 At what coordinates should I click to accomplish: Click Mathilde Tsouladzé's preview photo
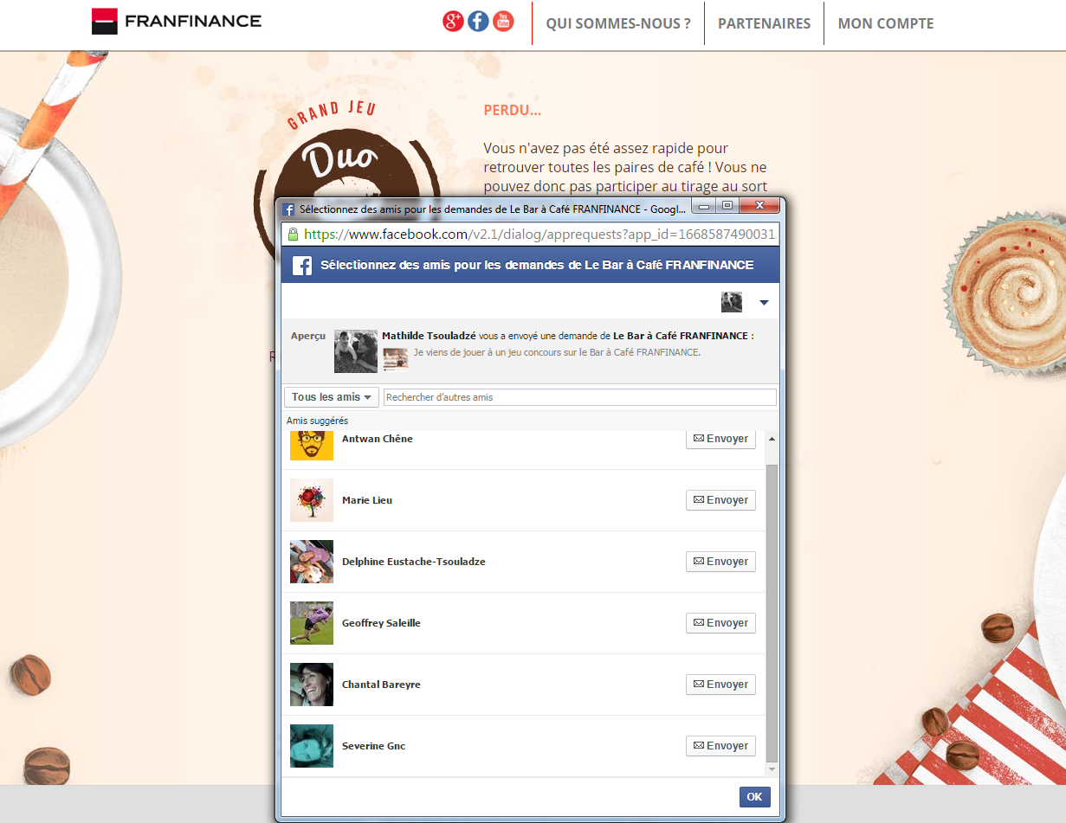pyautogui.click(x=356, y=351)
